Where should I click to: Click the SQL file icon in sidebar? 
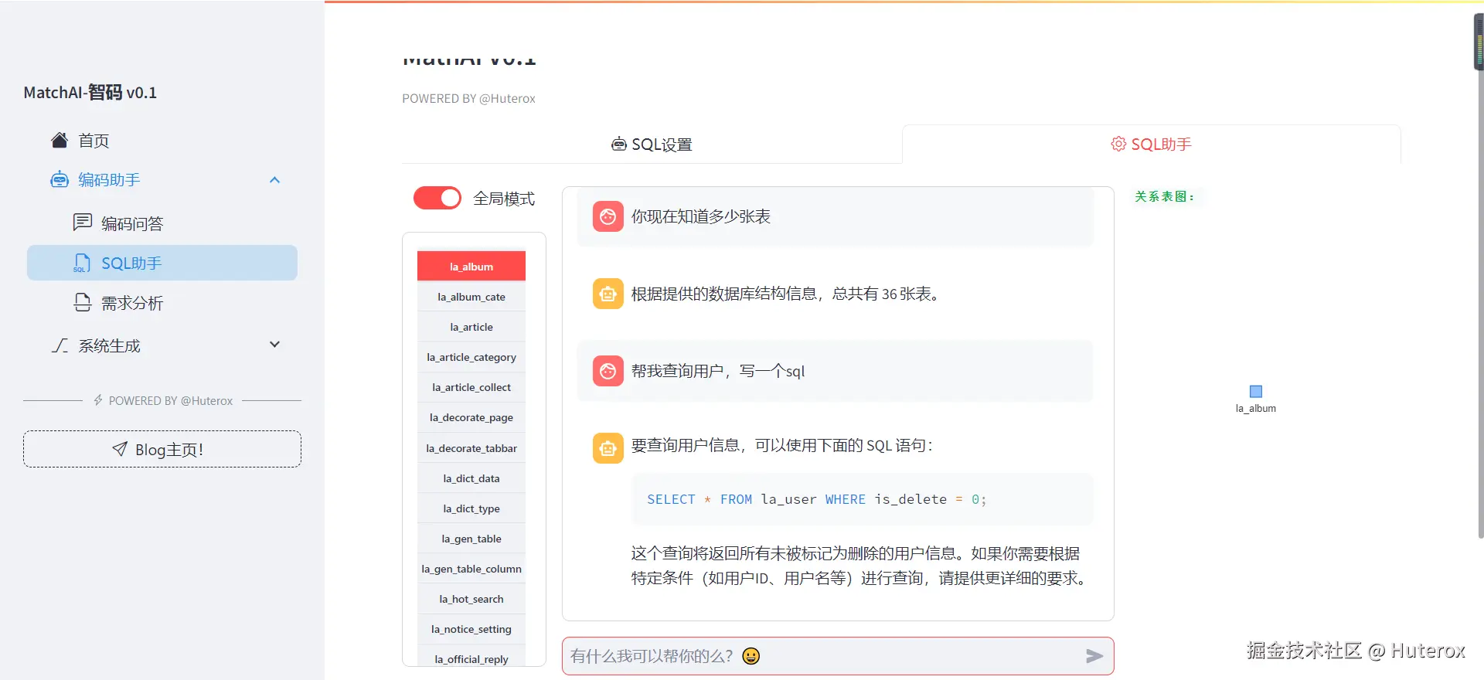pyautogui.click(x=81, y=263)
